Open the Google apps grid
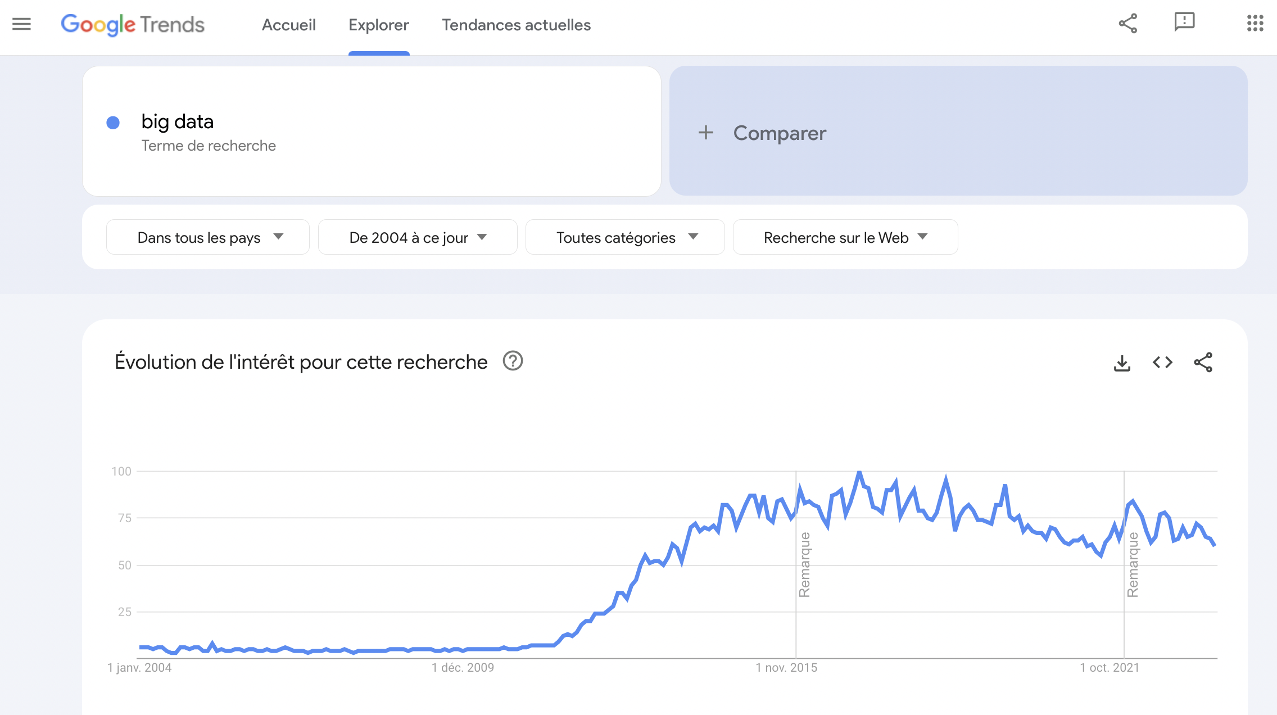The image size is (1277, 715). [x=1255, y=24]
